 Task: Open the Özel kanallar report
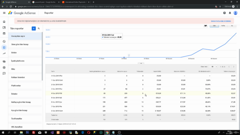click(x=25, y=118)
